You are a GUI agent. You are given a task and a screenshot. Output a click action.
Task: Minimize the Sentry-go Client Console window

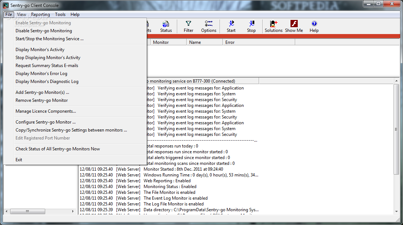point(369,4)
